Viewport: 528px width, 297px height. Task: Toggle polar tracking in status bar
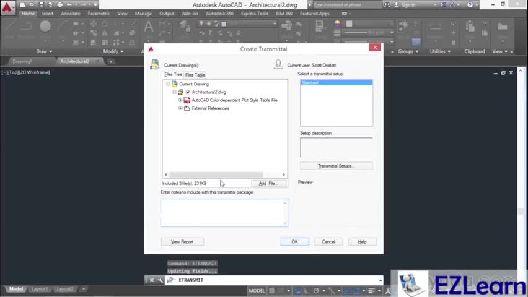(x=316, y=291)
